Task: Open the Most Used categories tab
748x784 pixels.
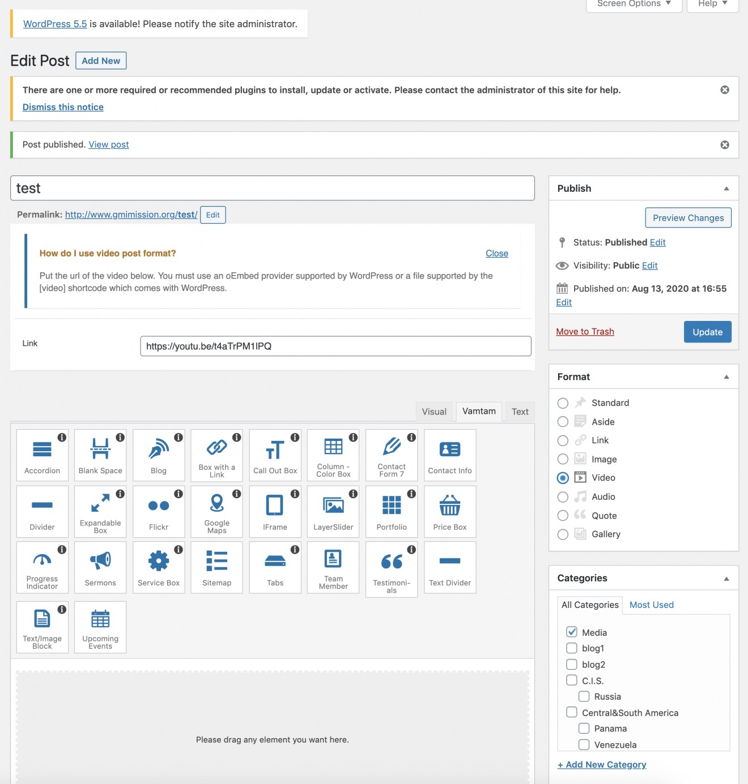Action: pyautogui.click(x=651, y=605)
